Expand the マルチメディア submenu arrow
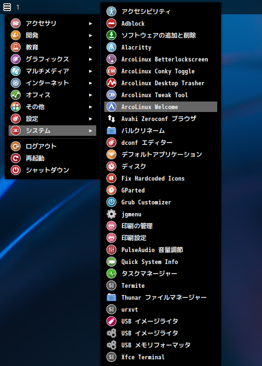Image resolution: width=262 pixels, height=366 pixels. [x=91, y=71]
